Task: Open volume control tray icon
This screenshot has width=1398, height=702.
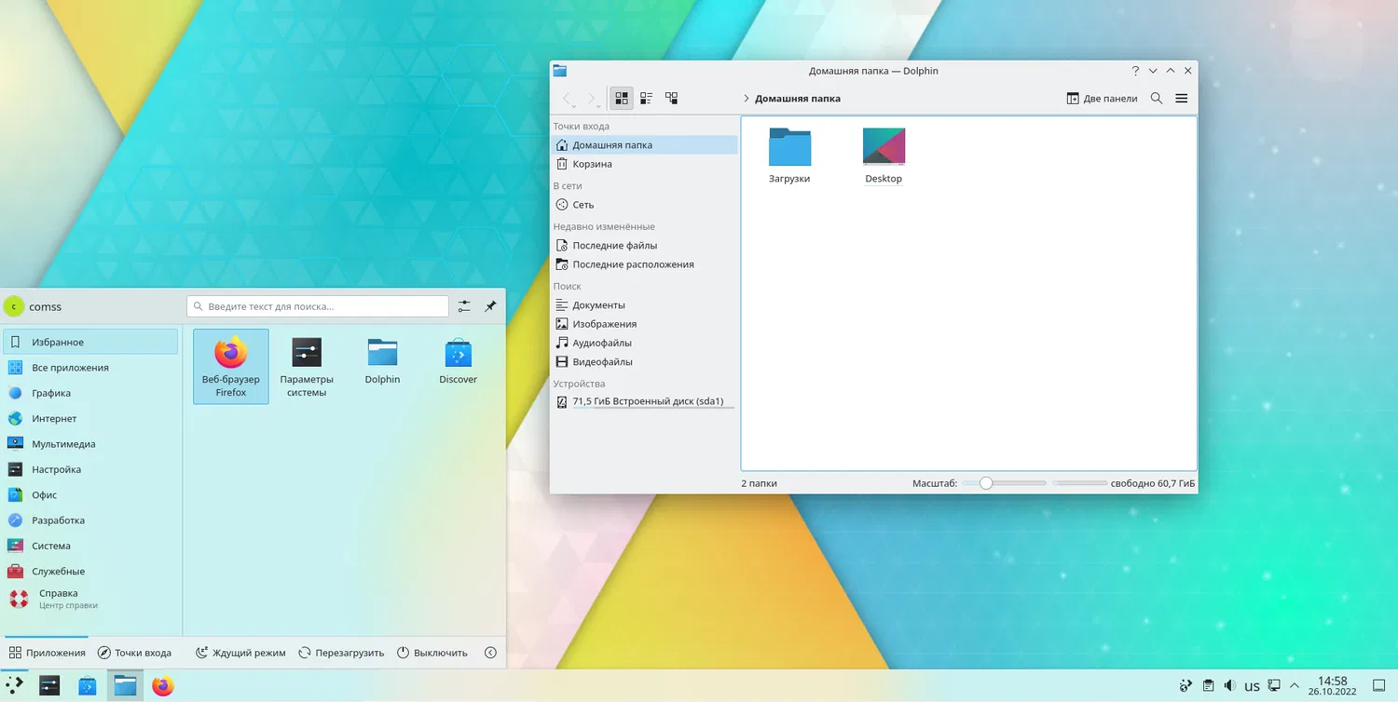Action: pyautogui.click(x=1229, y=686)
